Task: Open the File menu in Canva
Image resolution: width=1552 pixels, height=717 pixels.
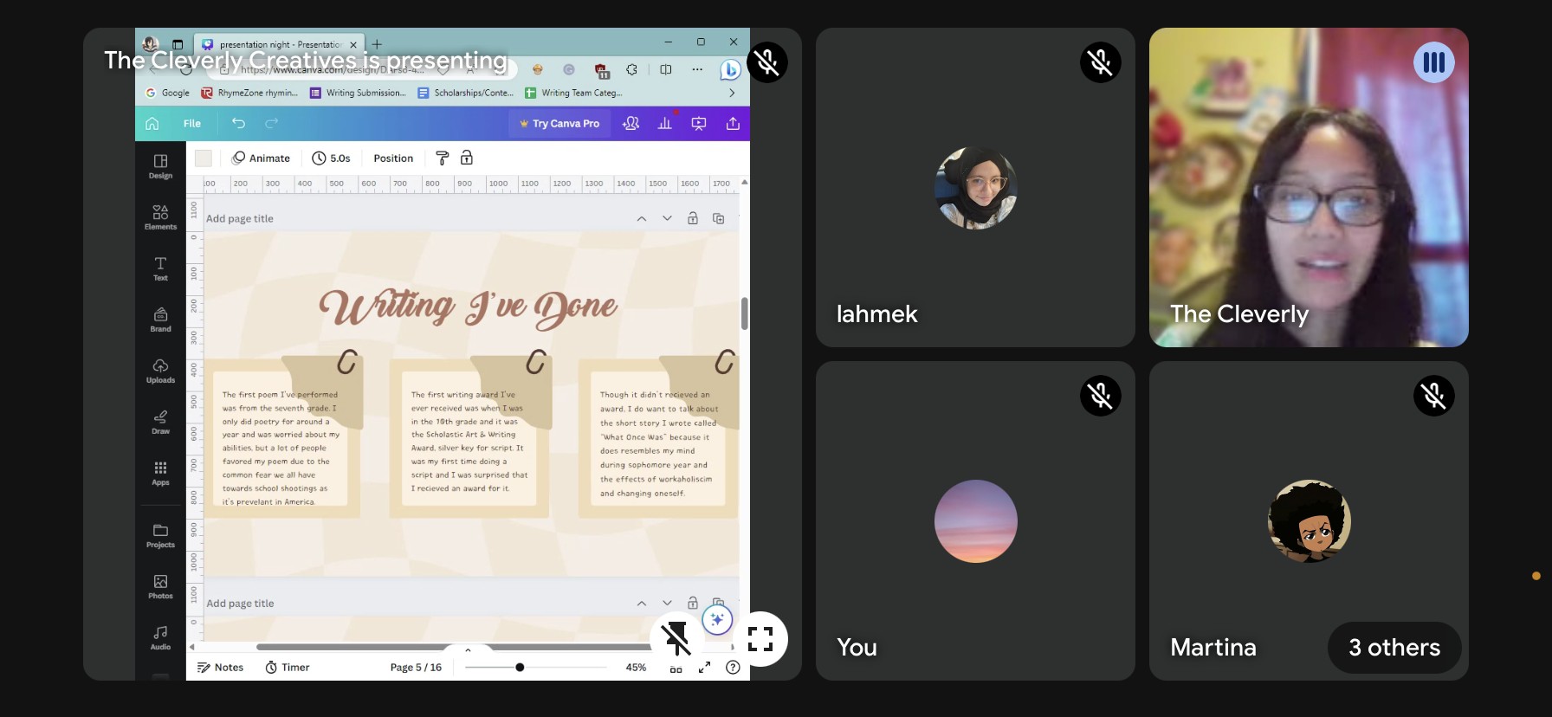Action: 191,124
